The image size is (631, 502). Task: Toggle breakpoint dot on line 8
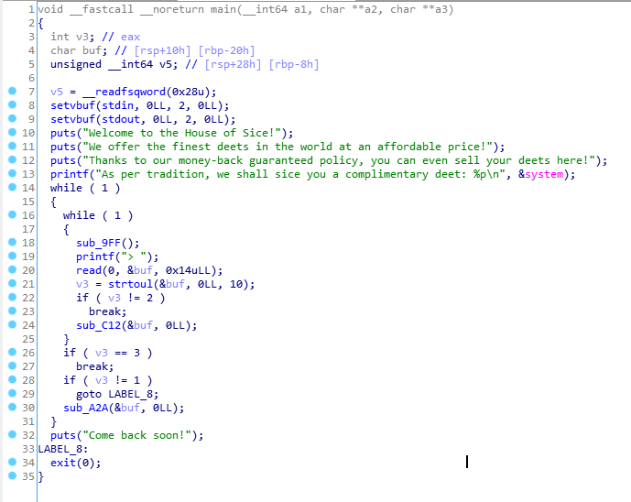tap(13, 104)
